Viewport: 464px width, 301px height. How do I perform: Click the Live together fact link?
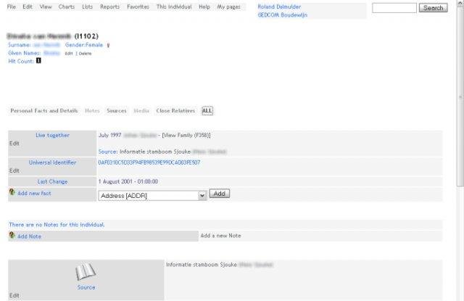click(x=52, y=135)
